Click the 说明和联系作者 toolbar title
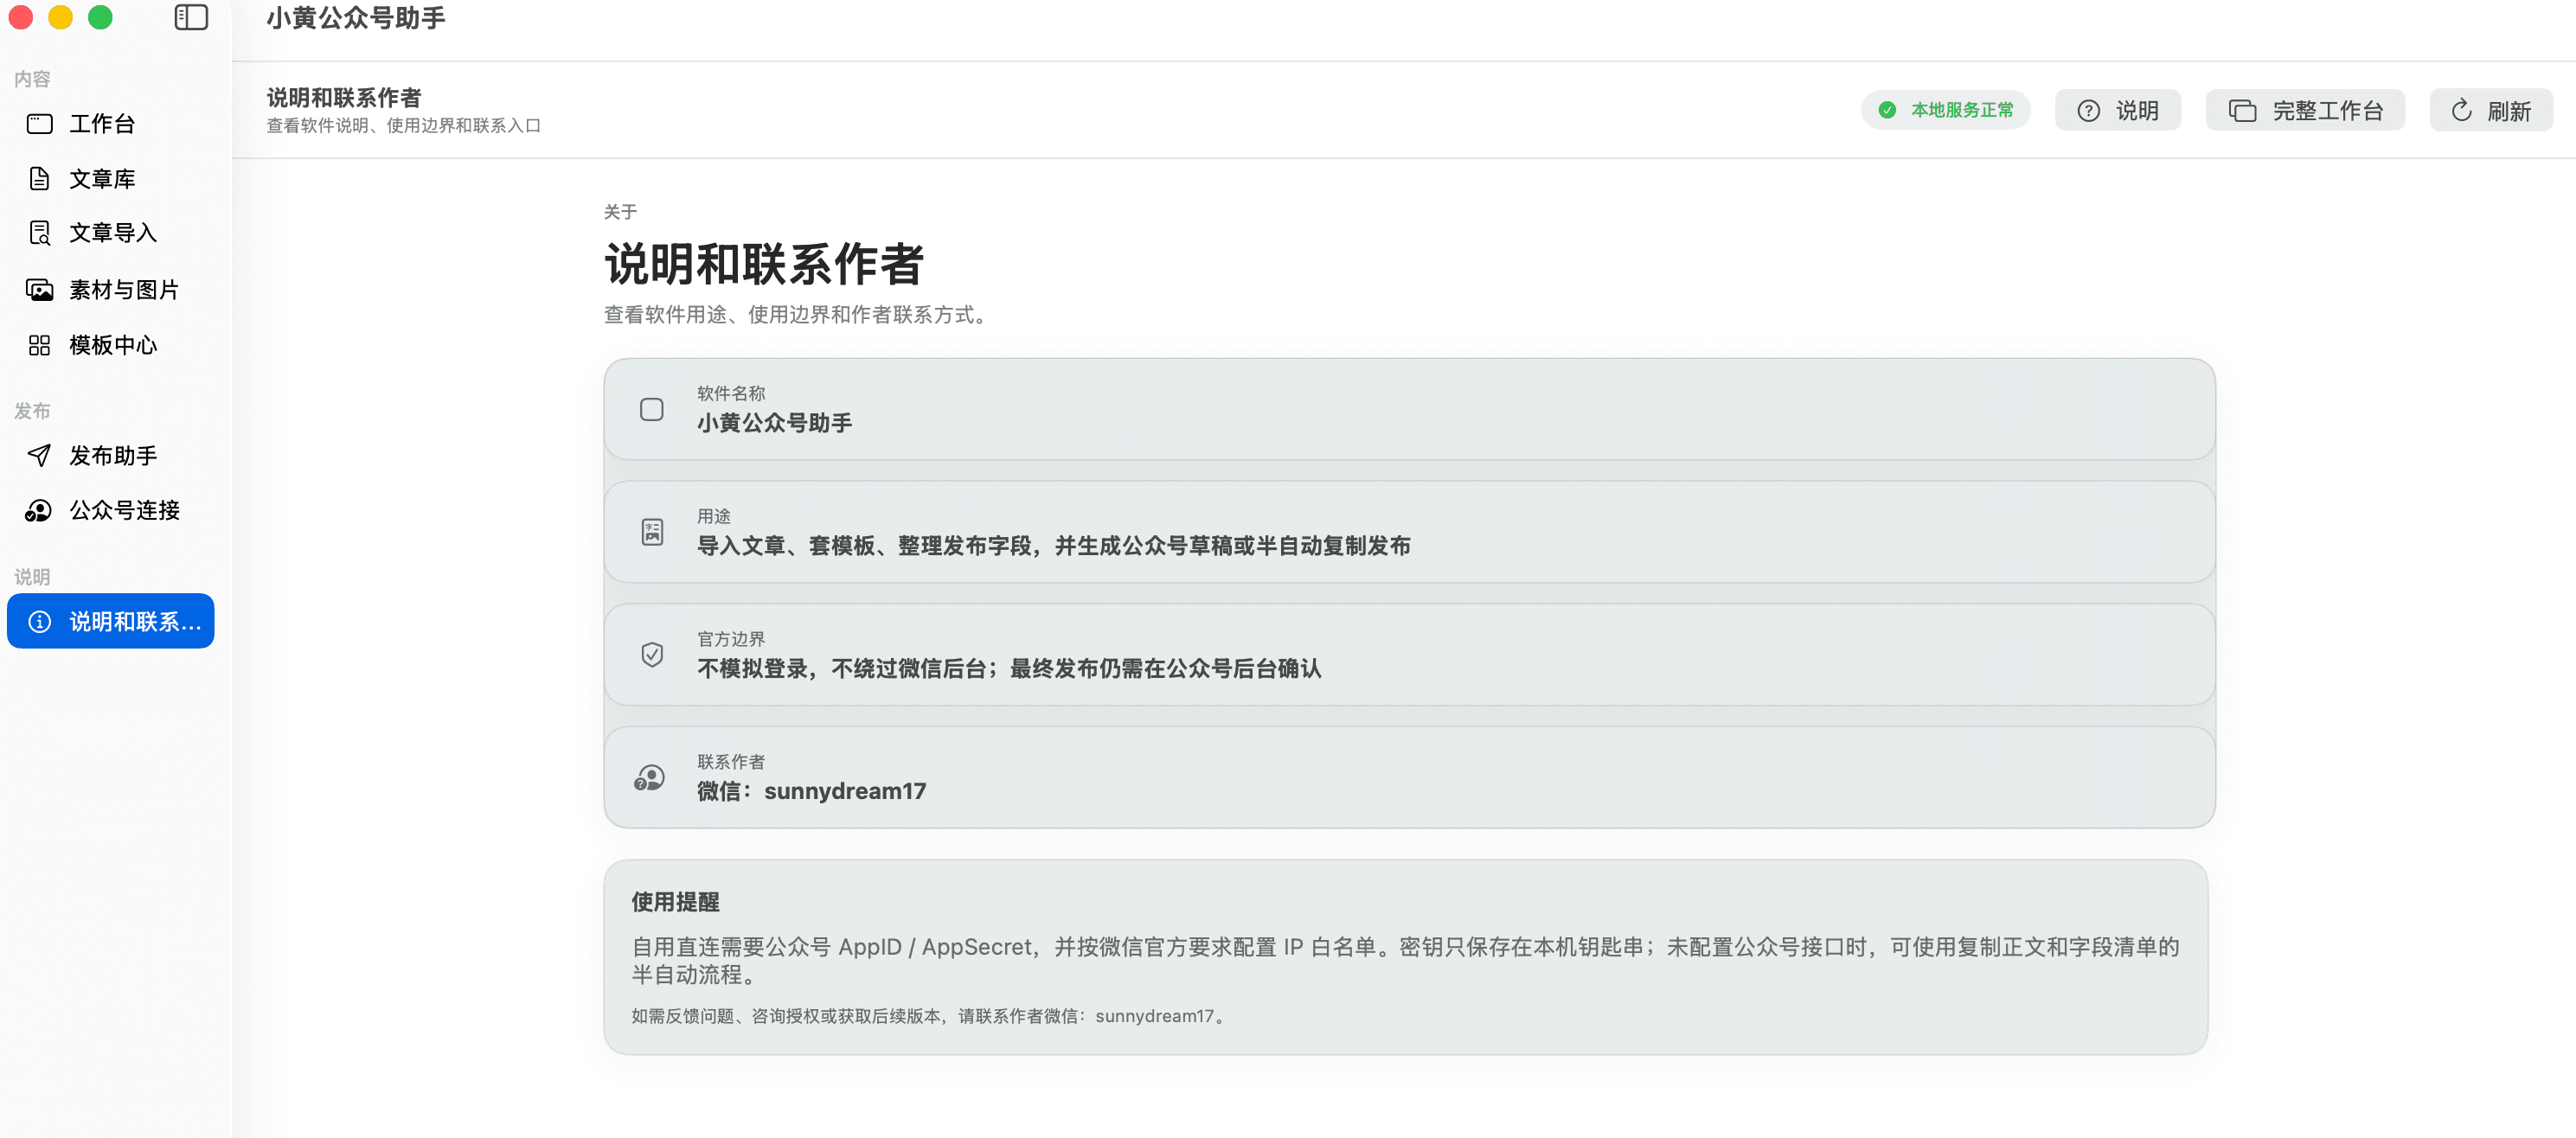The width and height of the screenshot is (2576, 1138). [x=344, y=98]
